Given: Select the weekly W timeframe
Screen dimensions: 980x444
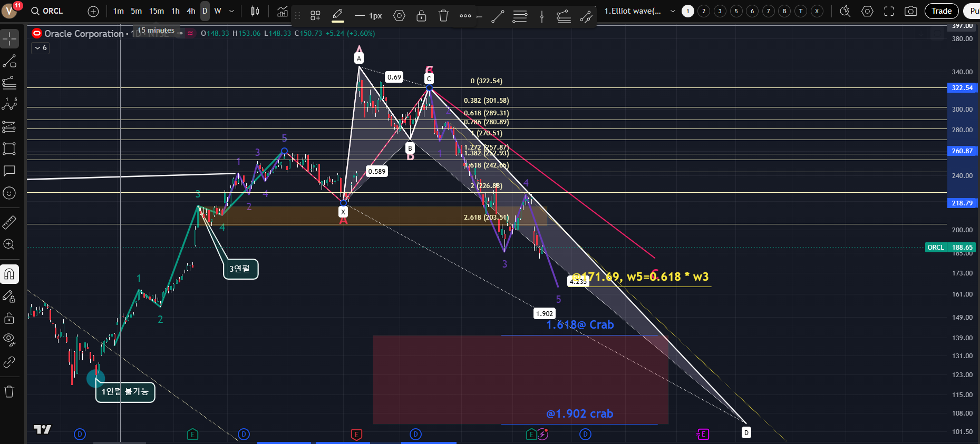Looking at the screenshot, I should point(218,11).
